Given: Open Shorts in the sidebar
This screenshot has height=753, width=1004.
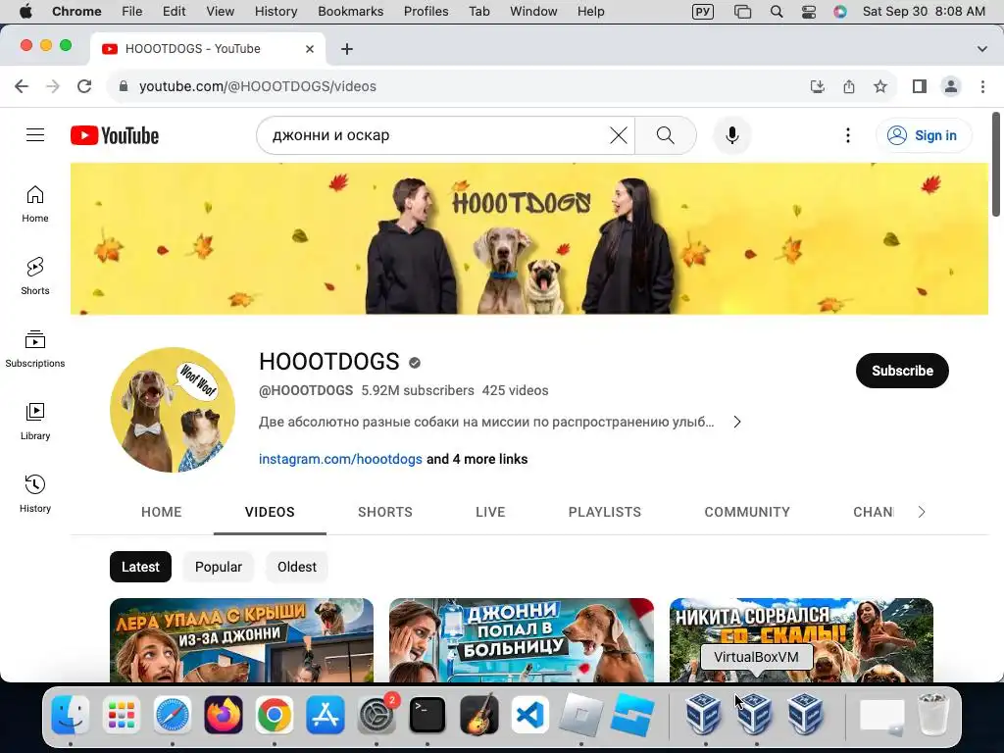Looking at the screenshot, I should [35, 276].
